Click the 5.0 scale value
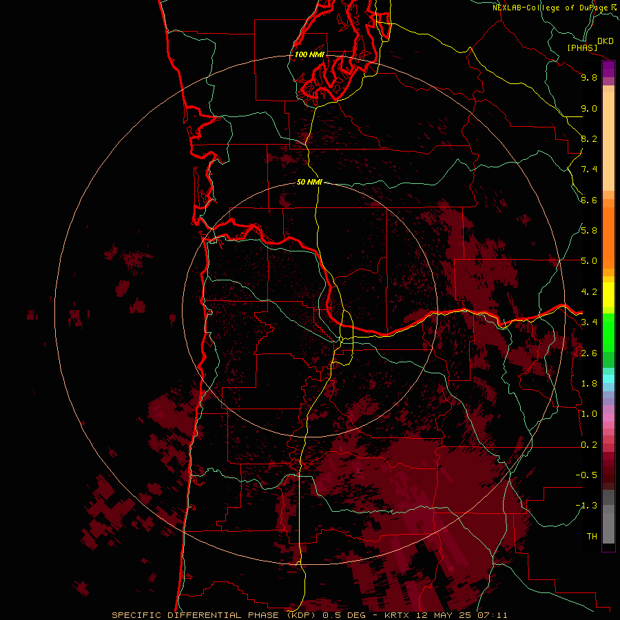The height and width of the screenshot is (620, 620). pos(589,261)
